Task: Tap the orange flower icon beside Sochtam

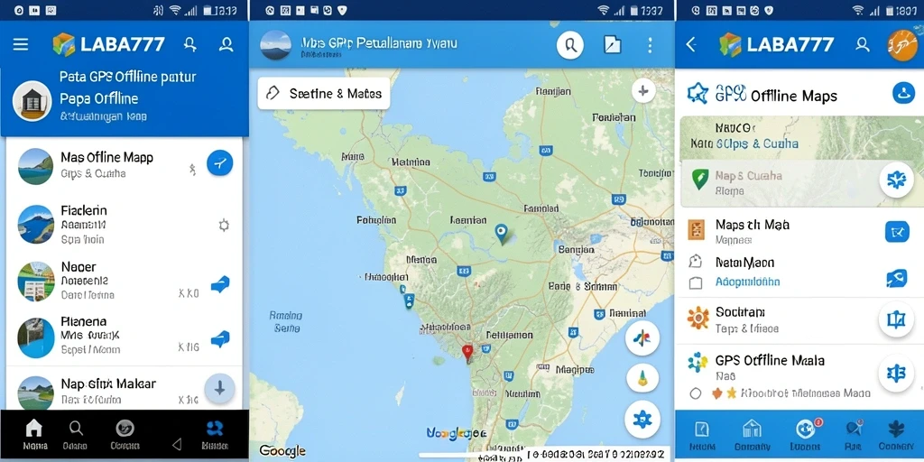Action: (x=698, y=318)
